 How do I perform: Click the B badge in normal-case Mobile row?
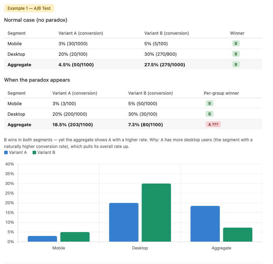236,43
